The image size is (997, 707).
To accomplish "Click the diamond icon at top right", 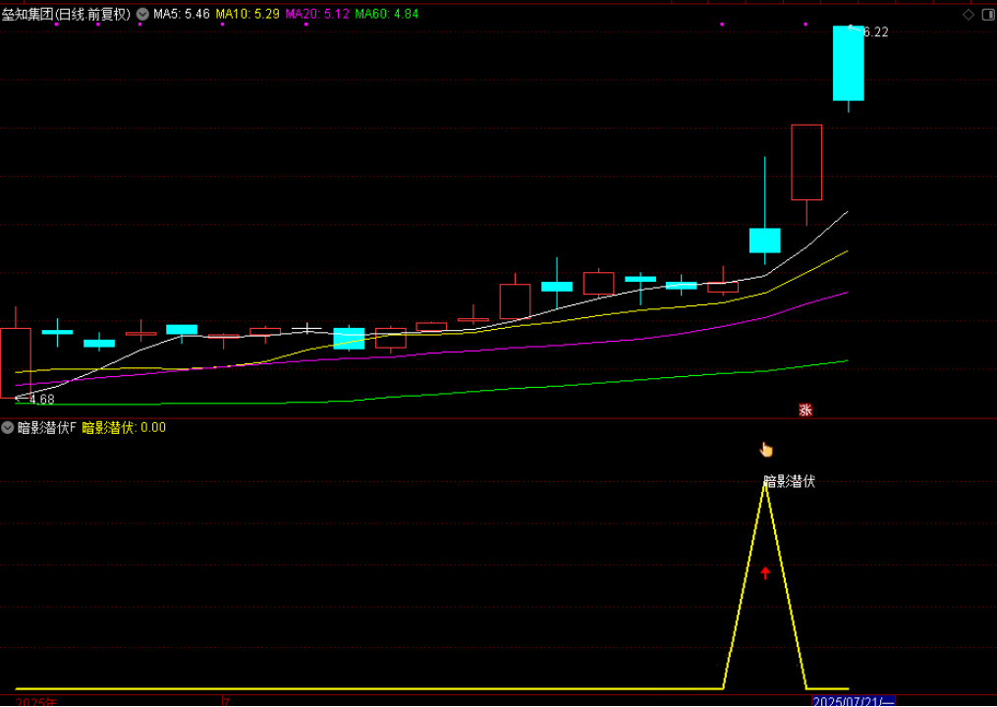I will 969,15.
